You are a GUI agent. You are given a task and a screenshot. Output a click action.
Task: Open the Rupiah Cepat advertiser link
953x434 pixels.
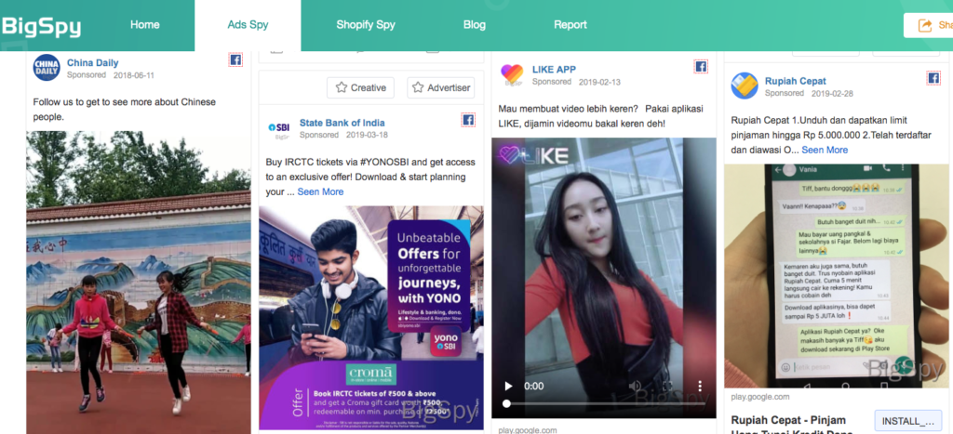[795, 81]
